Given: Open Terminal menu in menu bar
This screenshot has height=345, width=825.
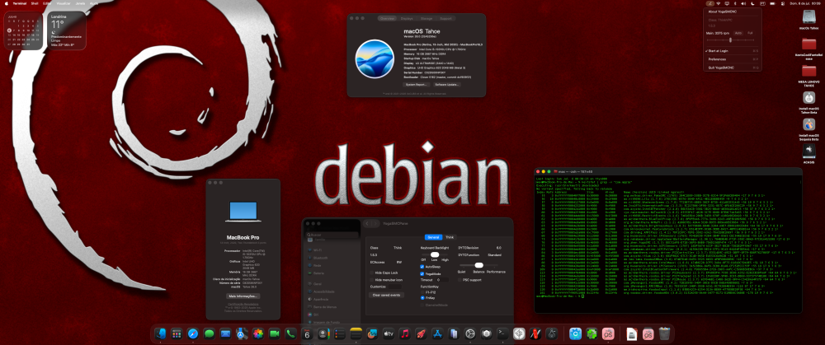Looking at the screenshot, I should pos(20,3).
